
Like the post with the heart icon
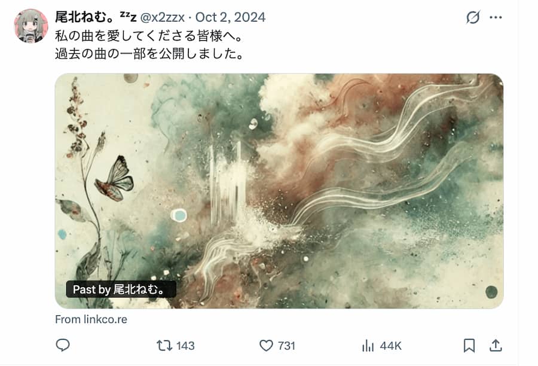pyautogui.click(x=266, y=346)
